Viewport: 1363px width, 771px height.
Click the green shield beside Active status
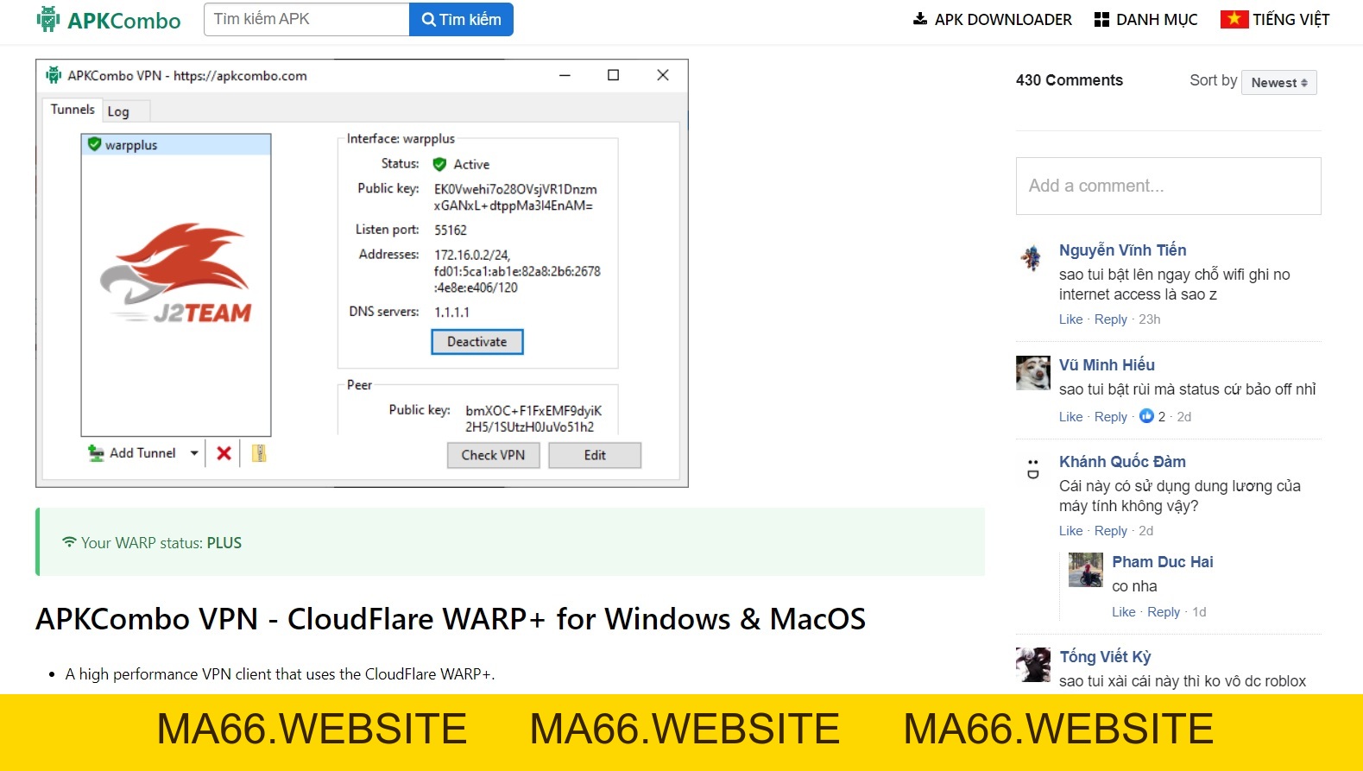point(439,164)
